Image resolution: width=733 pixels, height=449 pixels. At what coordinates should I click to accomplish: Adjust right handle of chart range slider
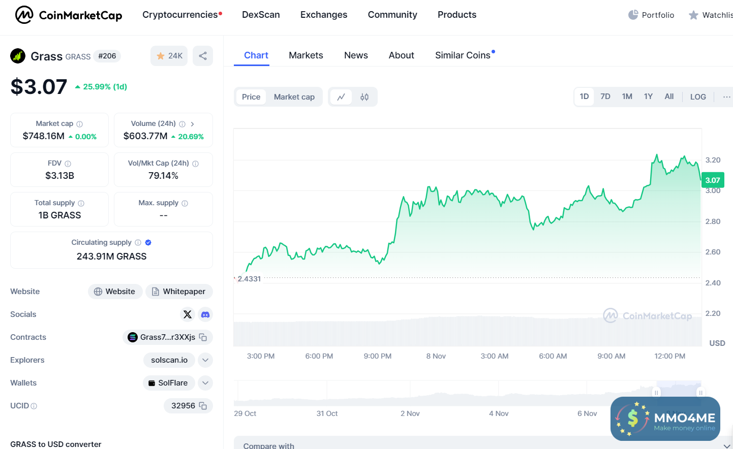[x=700, y=393]
